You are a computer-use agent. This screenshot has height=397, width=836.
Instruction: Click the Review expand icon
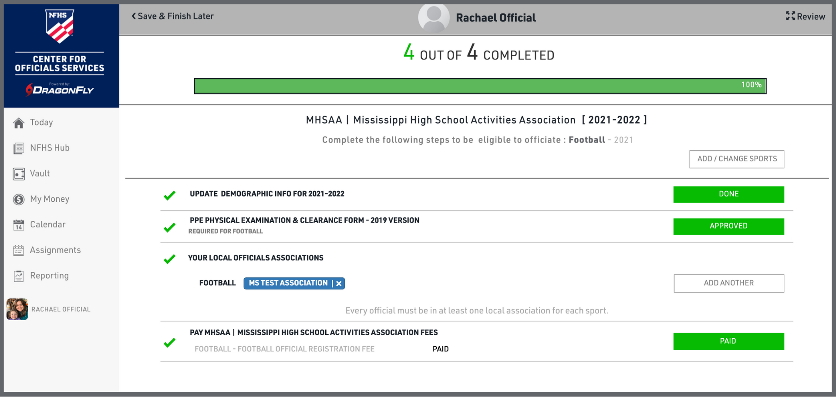[790, 16]
